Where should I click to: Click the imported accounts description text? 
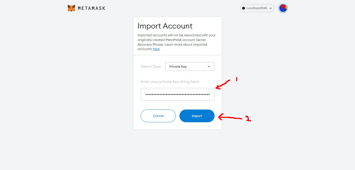tap(176, 40)
